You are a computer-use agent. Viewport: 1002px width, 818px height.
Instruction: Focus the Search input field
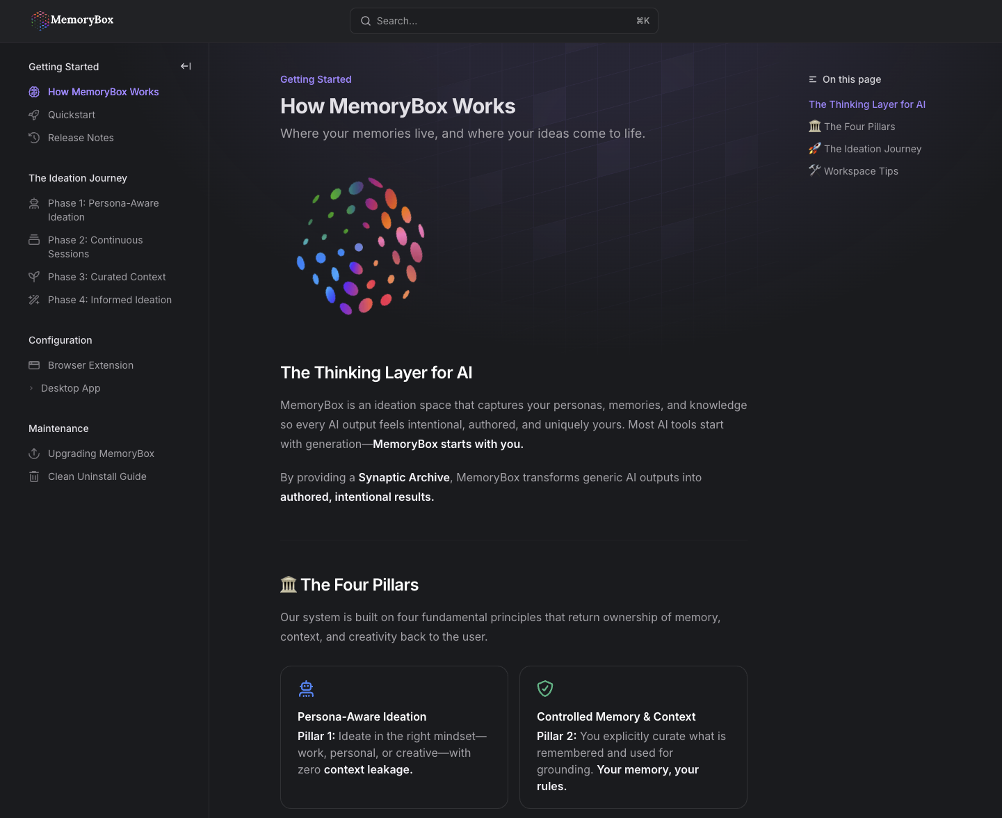(x=504, y=21)
